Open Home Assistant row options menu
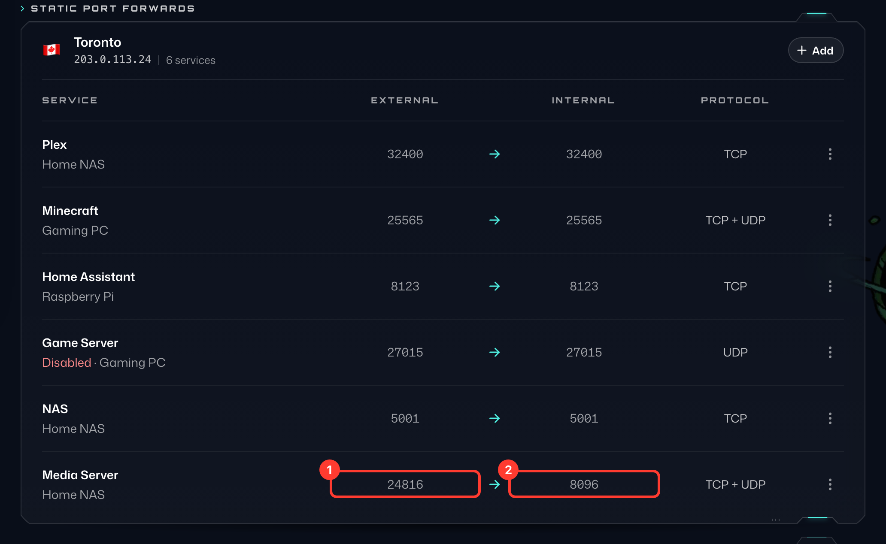 830,286
